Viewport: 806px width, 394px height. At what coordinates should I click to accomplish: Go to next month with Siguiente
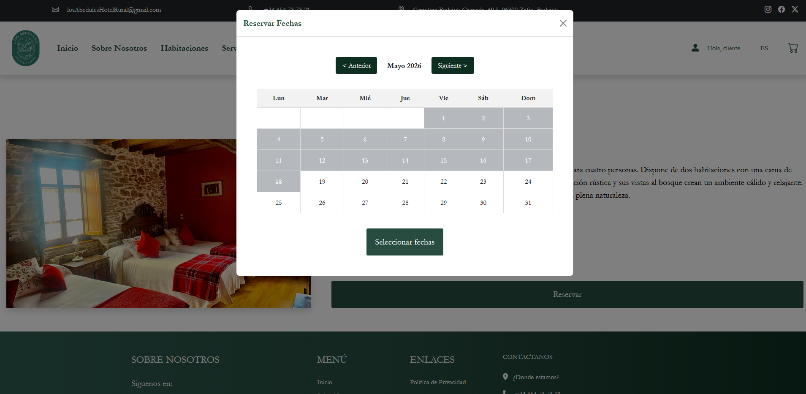click(453, 65)
